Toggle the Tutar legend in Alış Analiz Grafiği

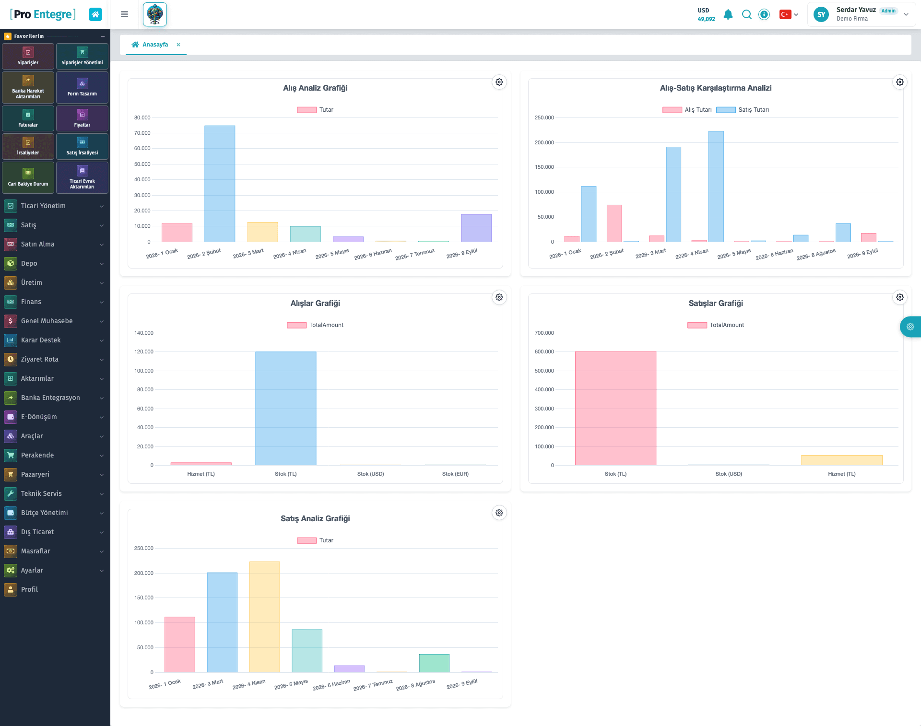pos(315,110)
